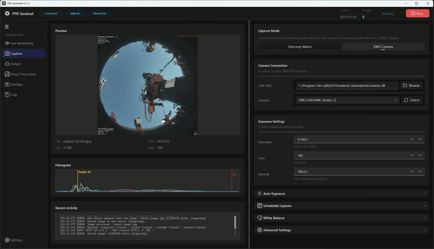Click the Time value 02:10:12
The height and width of the screenshot is (249, 434).
coord(163,141)
